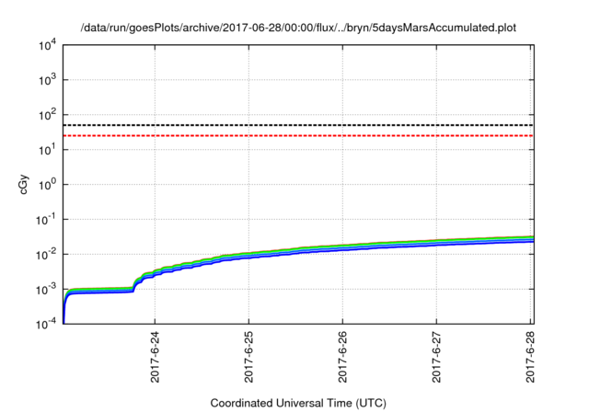Click the 10^0 y-axis tick label

click(x=47, y=185)
